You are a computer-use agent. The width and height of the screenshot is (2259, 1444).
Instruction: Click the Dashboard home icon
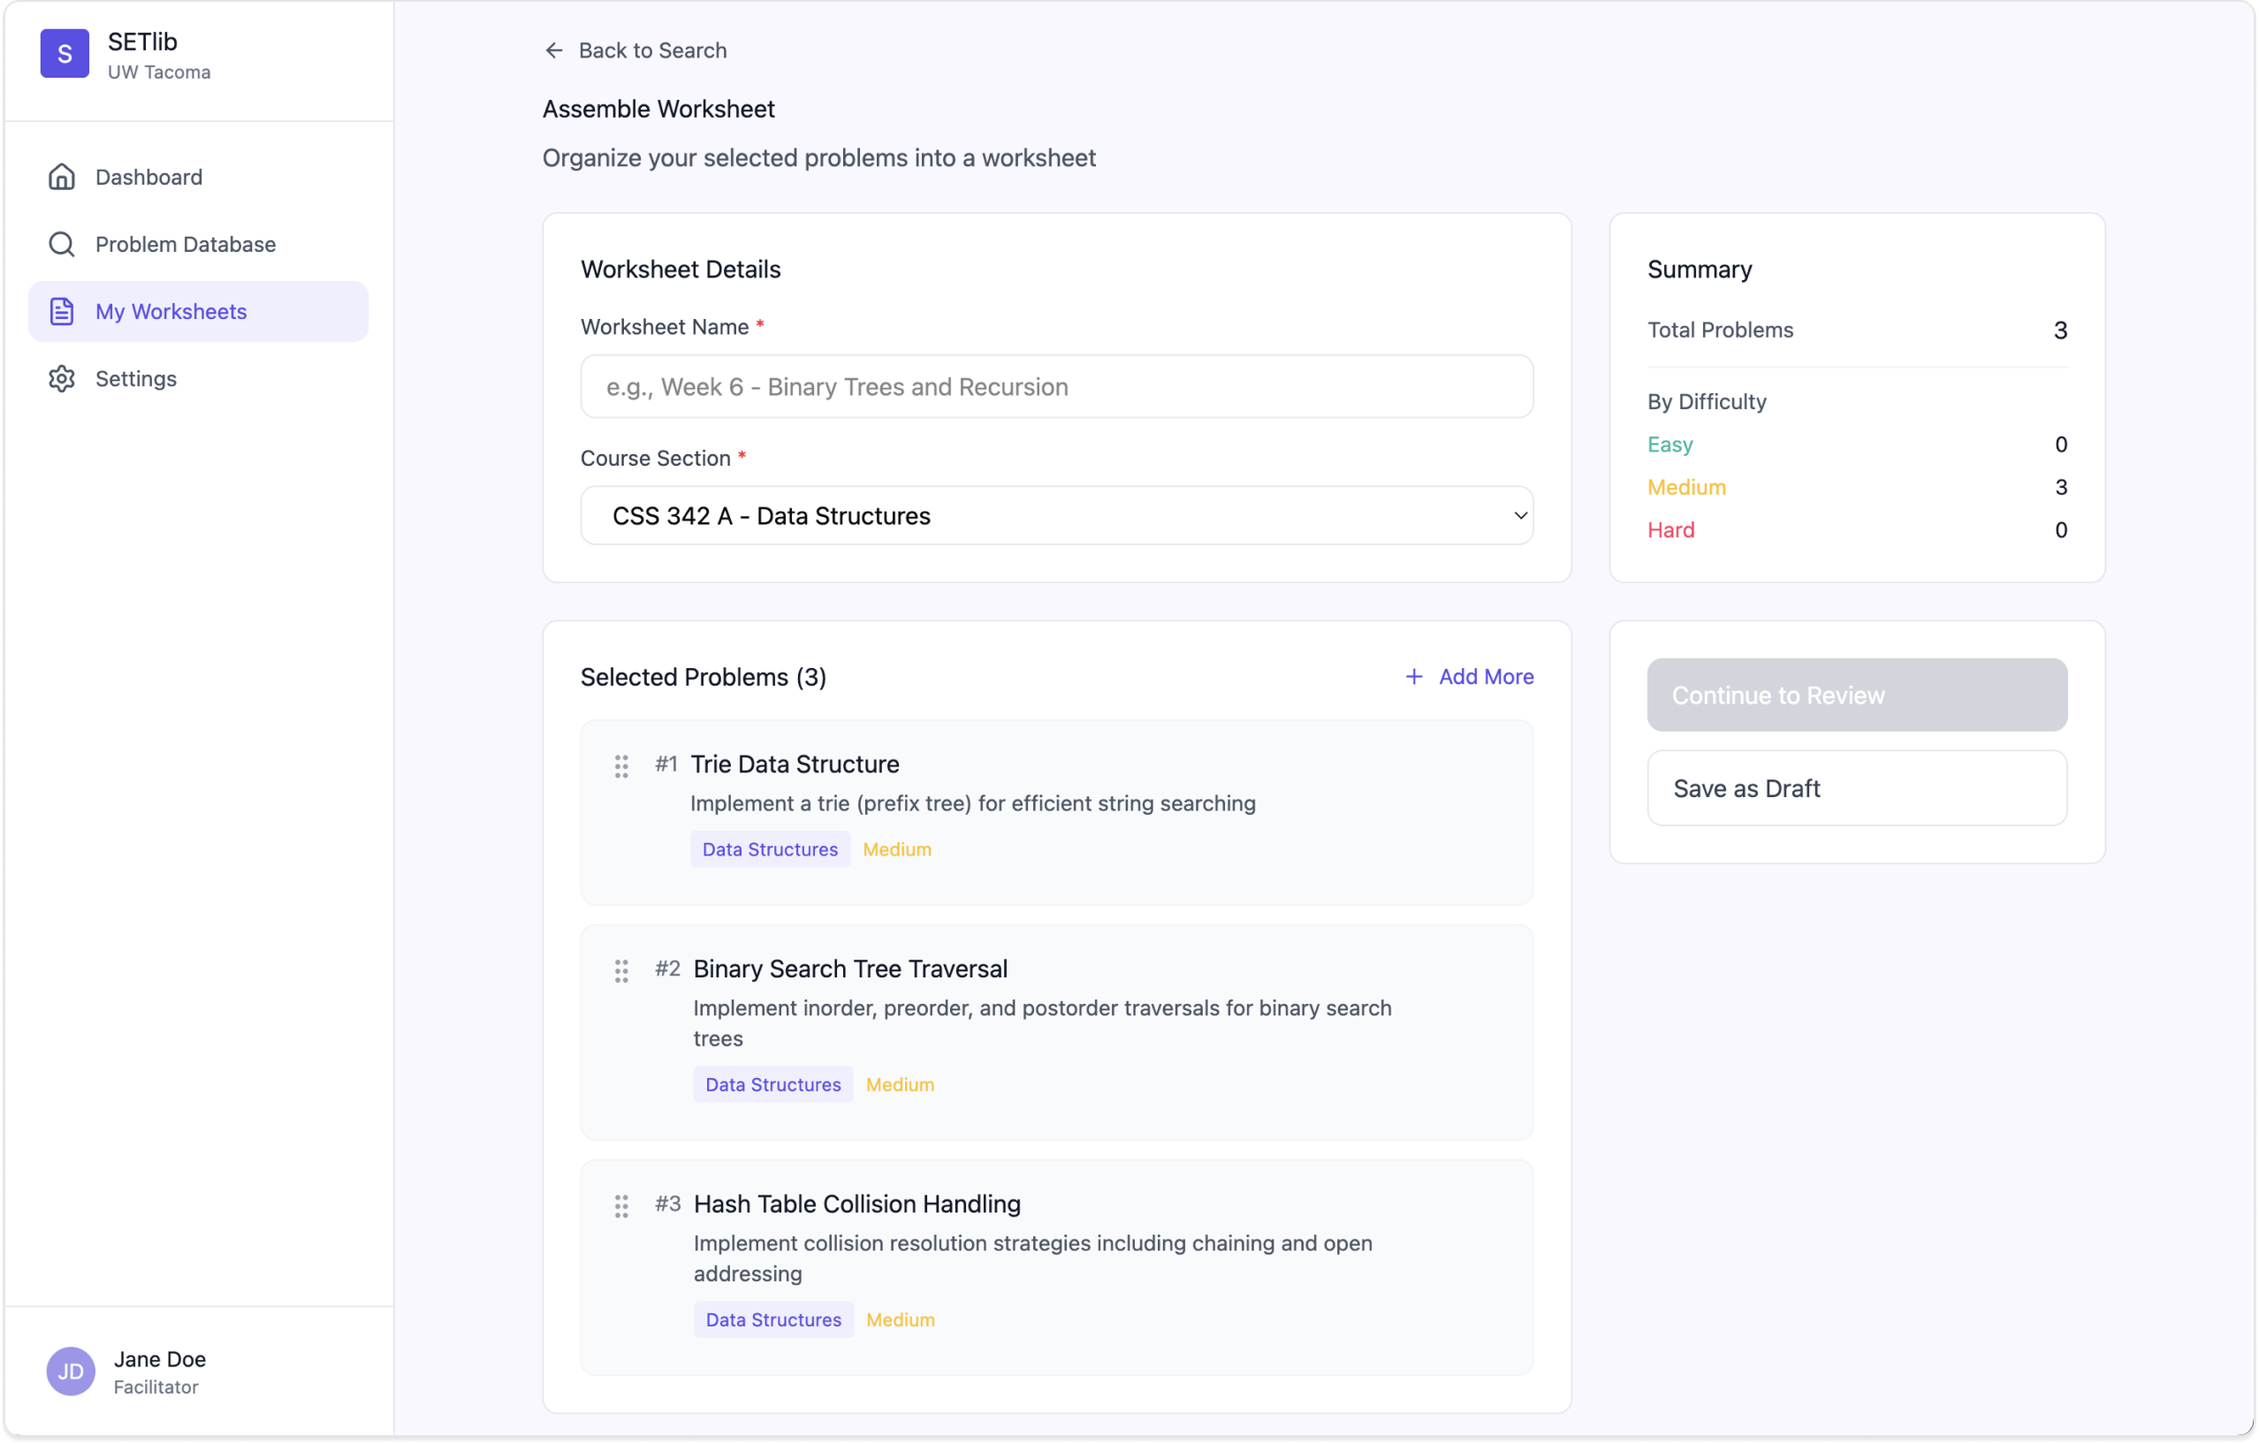coord(62,178)
